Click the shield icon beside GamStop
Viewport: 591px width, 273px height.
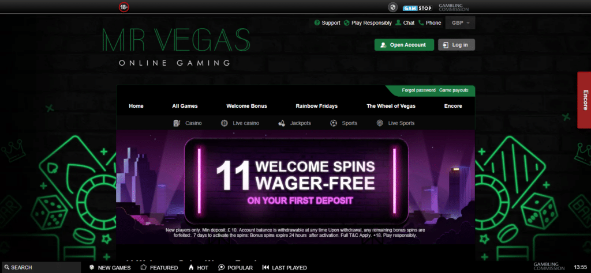pos(393,7)
